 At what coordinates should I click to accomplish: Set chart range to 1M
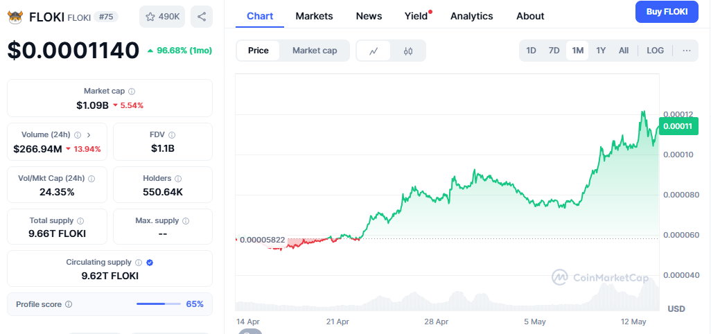coord(577,51)
